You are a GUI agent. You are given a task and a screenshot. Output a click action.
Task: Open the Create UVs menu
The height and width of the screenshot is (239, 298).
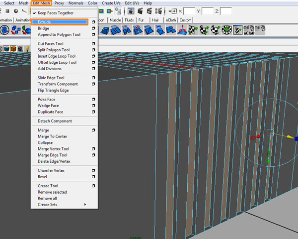pyautogui.click(x=111, y=3)
